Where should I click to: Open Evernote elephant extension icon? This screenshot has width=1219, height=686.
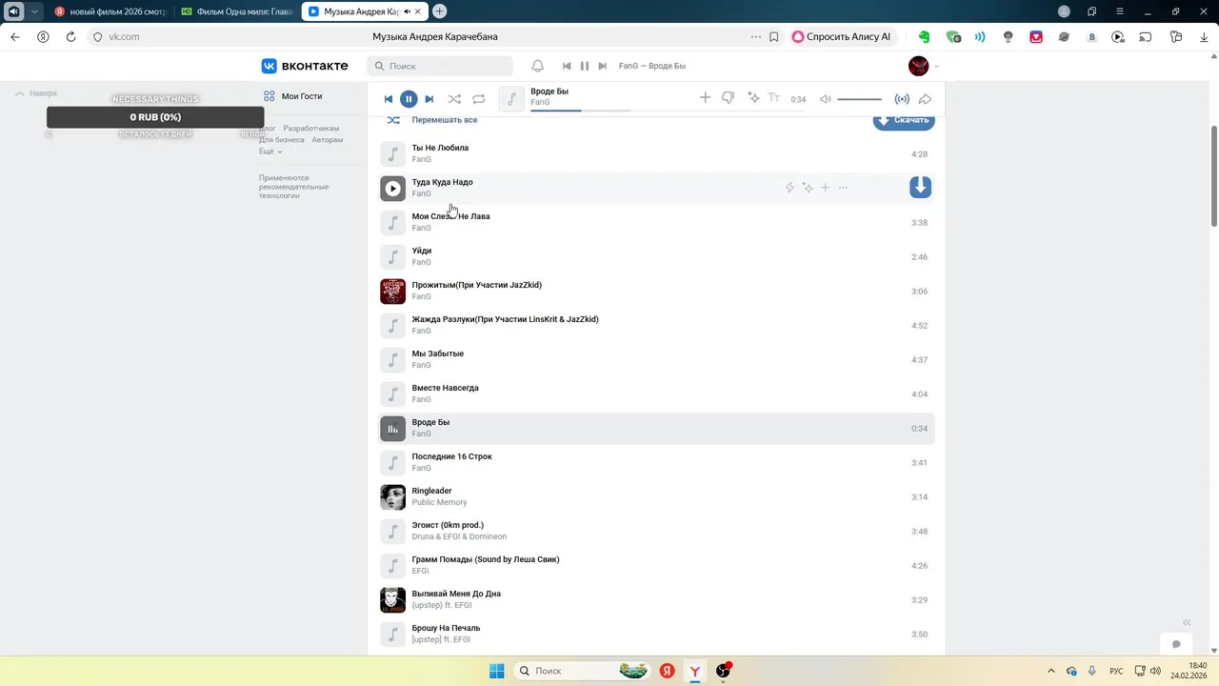pyautogui.click(x=924, y=36)
